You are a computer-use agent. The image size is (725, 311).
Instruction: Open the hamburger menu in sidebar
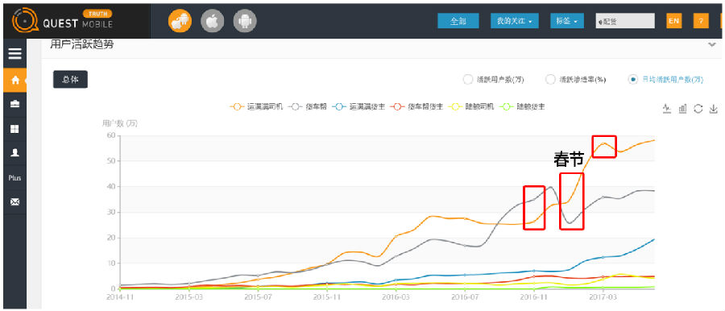[x=14, y=54]
